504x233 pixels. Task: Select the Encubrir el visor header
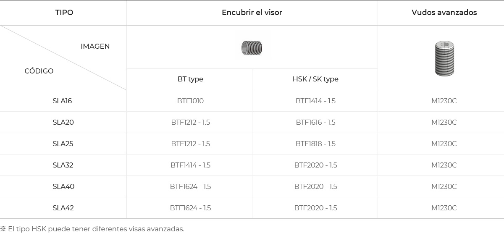[x=252, y=13]
